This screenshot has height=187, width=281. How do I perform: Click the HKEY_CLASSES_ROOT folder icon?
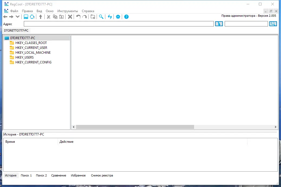tap(12, 43)
